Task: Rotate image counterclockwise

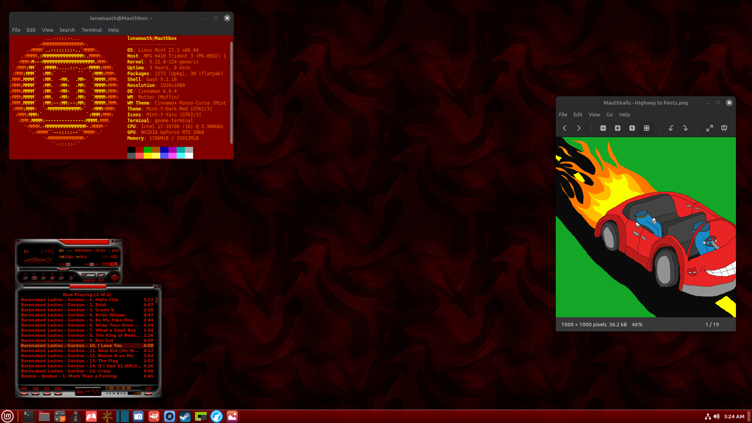Action: [671, 128]
